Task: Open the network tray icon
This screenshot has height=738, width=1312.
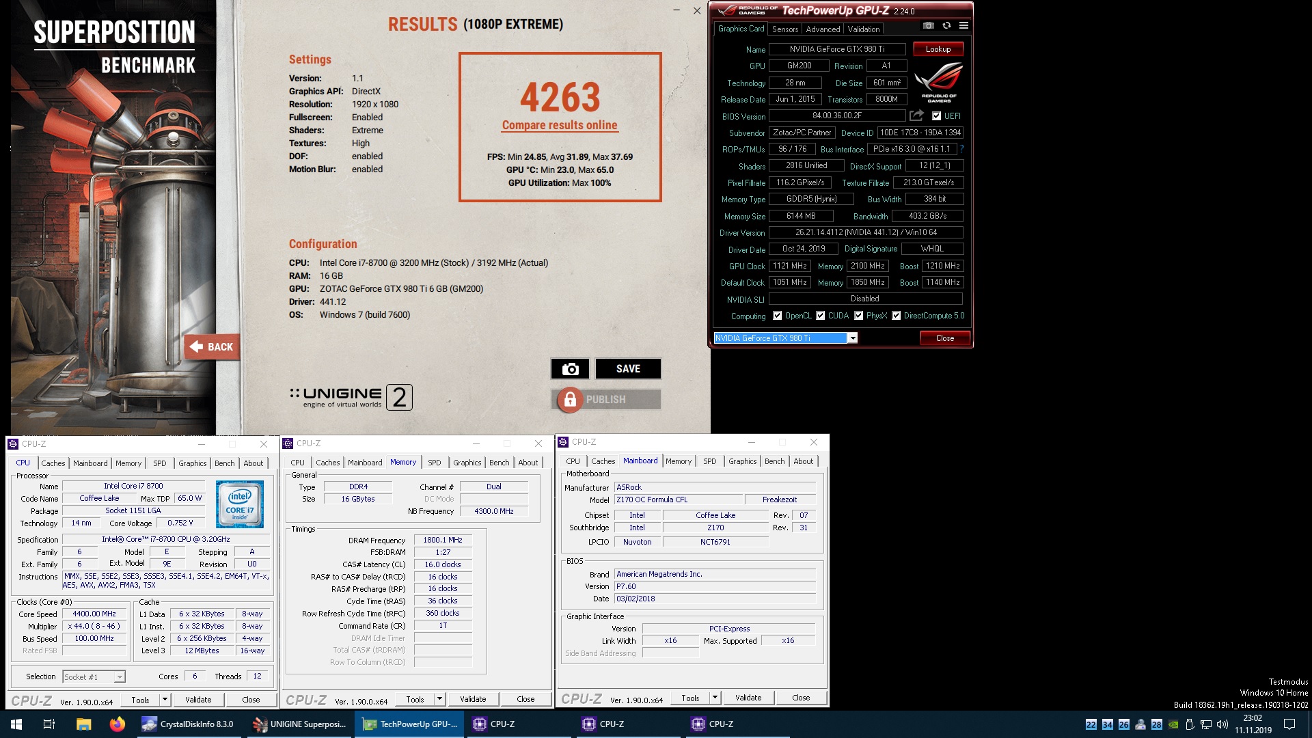Action: 1206,724
